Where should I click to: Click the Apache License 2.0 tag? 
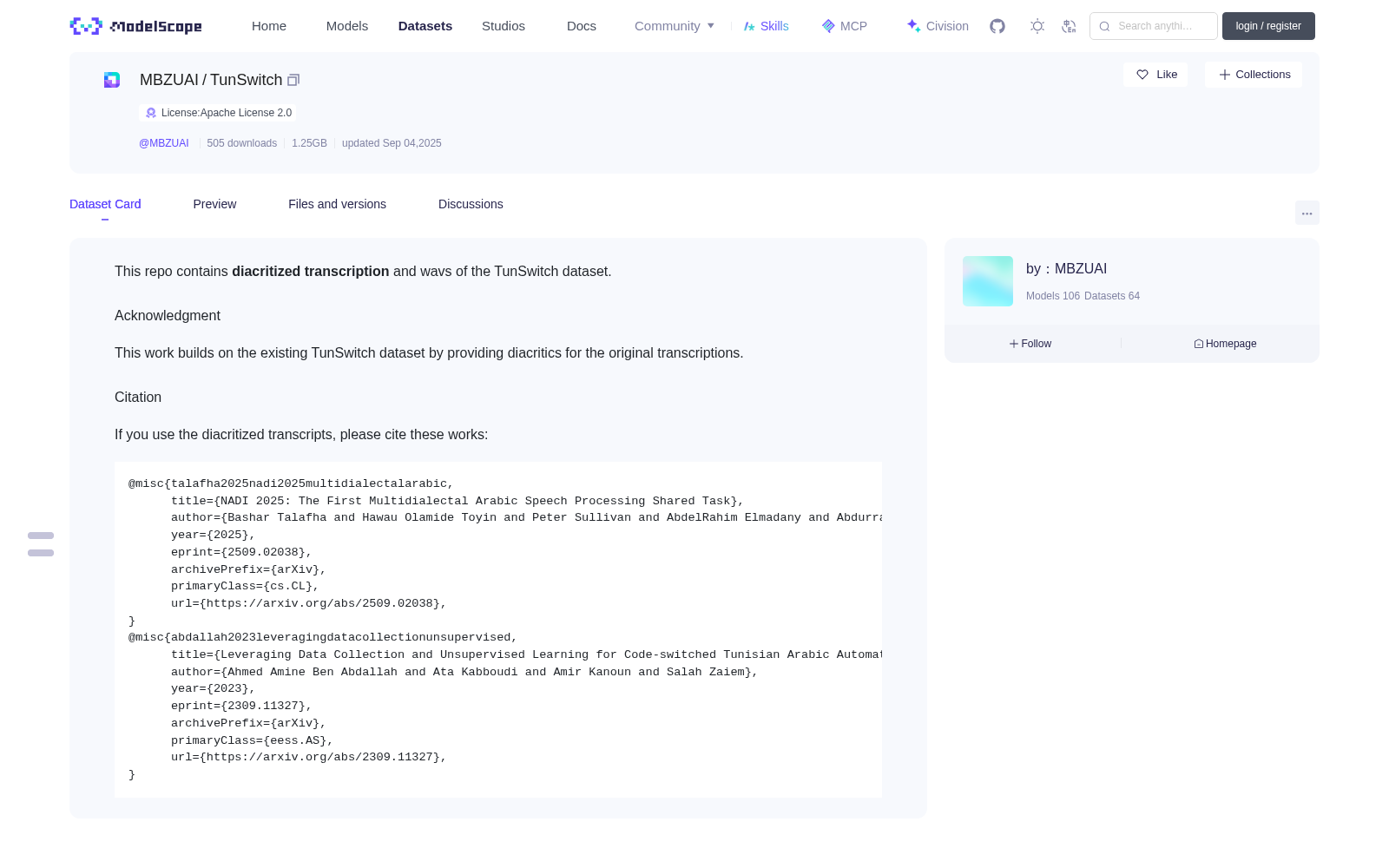(217, 113)
